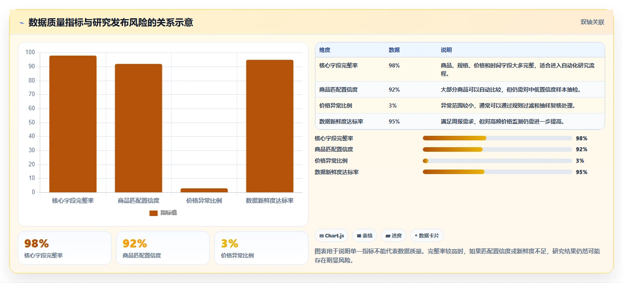Click the 100 tick on the y-axis
This screenshot has width=623, height=283.
coord(30,52)
